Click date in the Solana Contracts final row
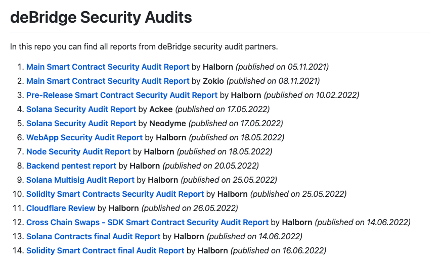Screen dimensions: 441x266 pos(254,236)
